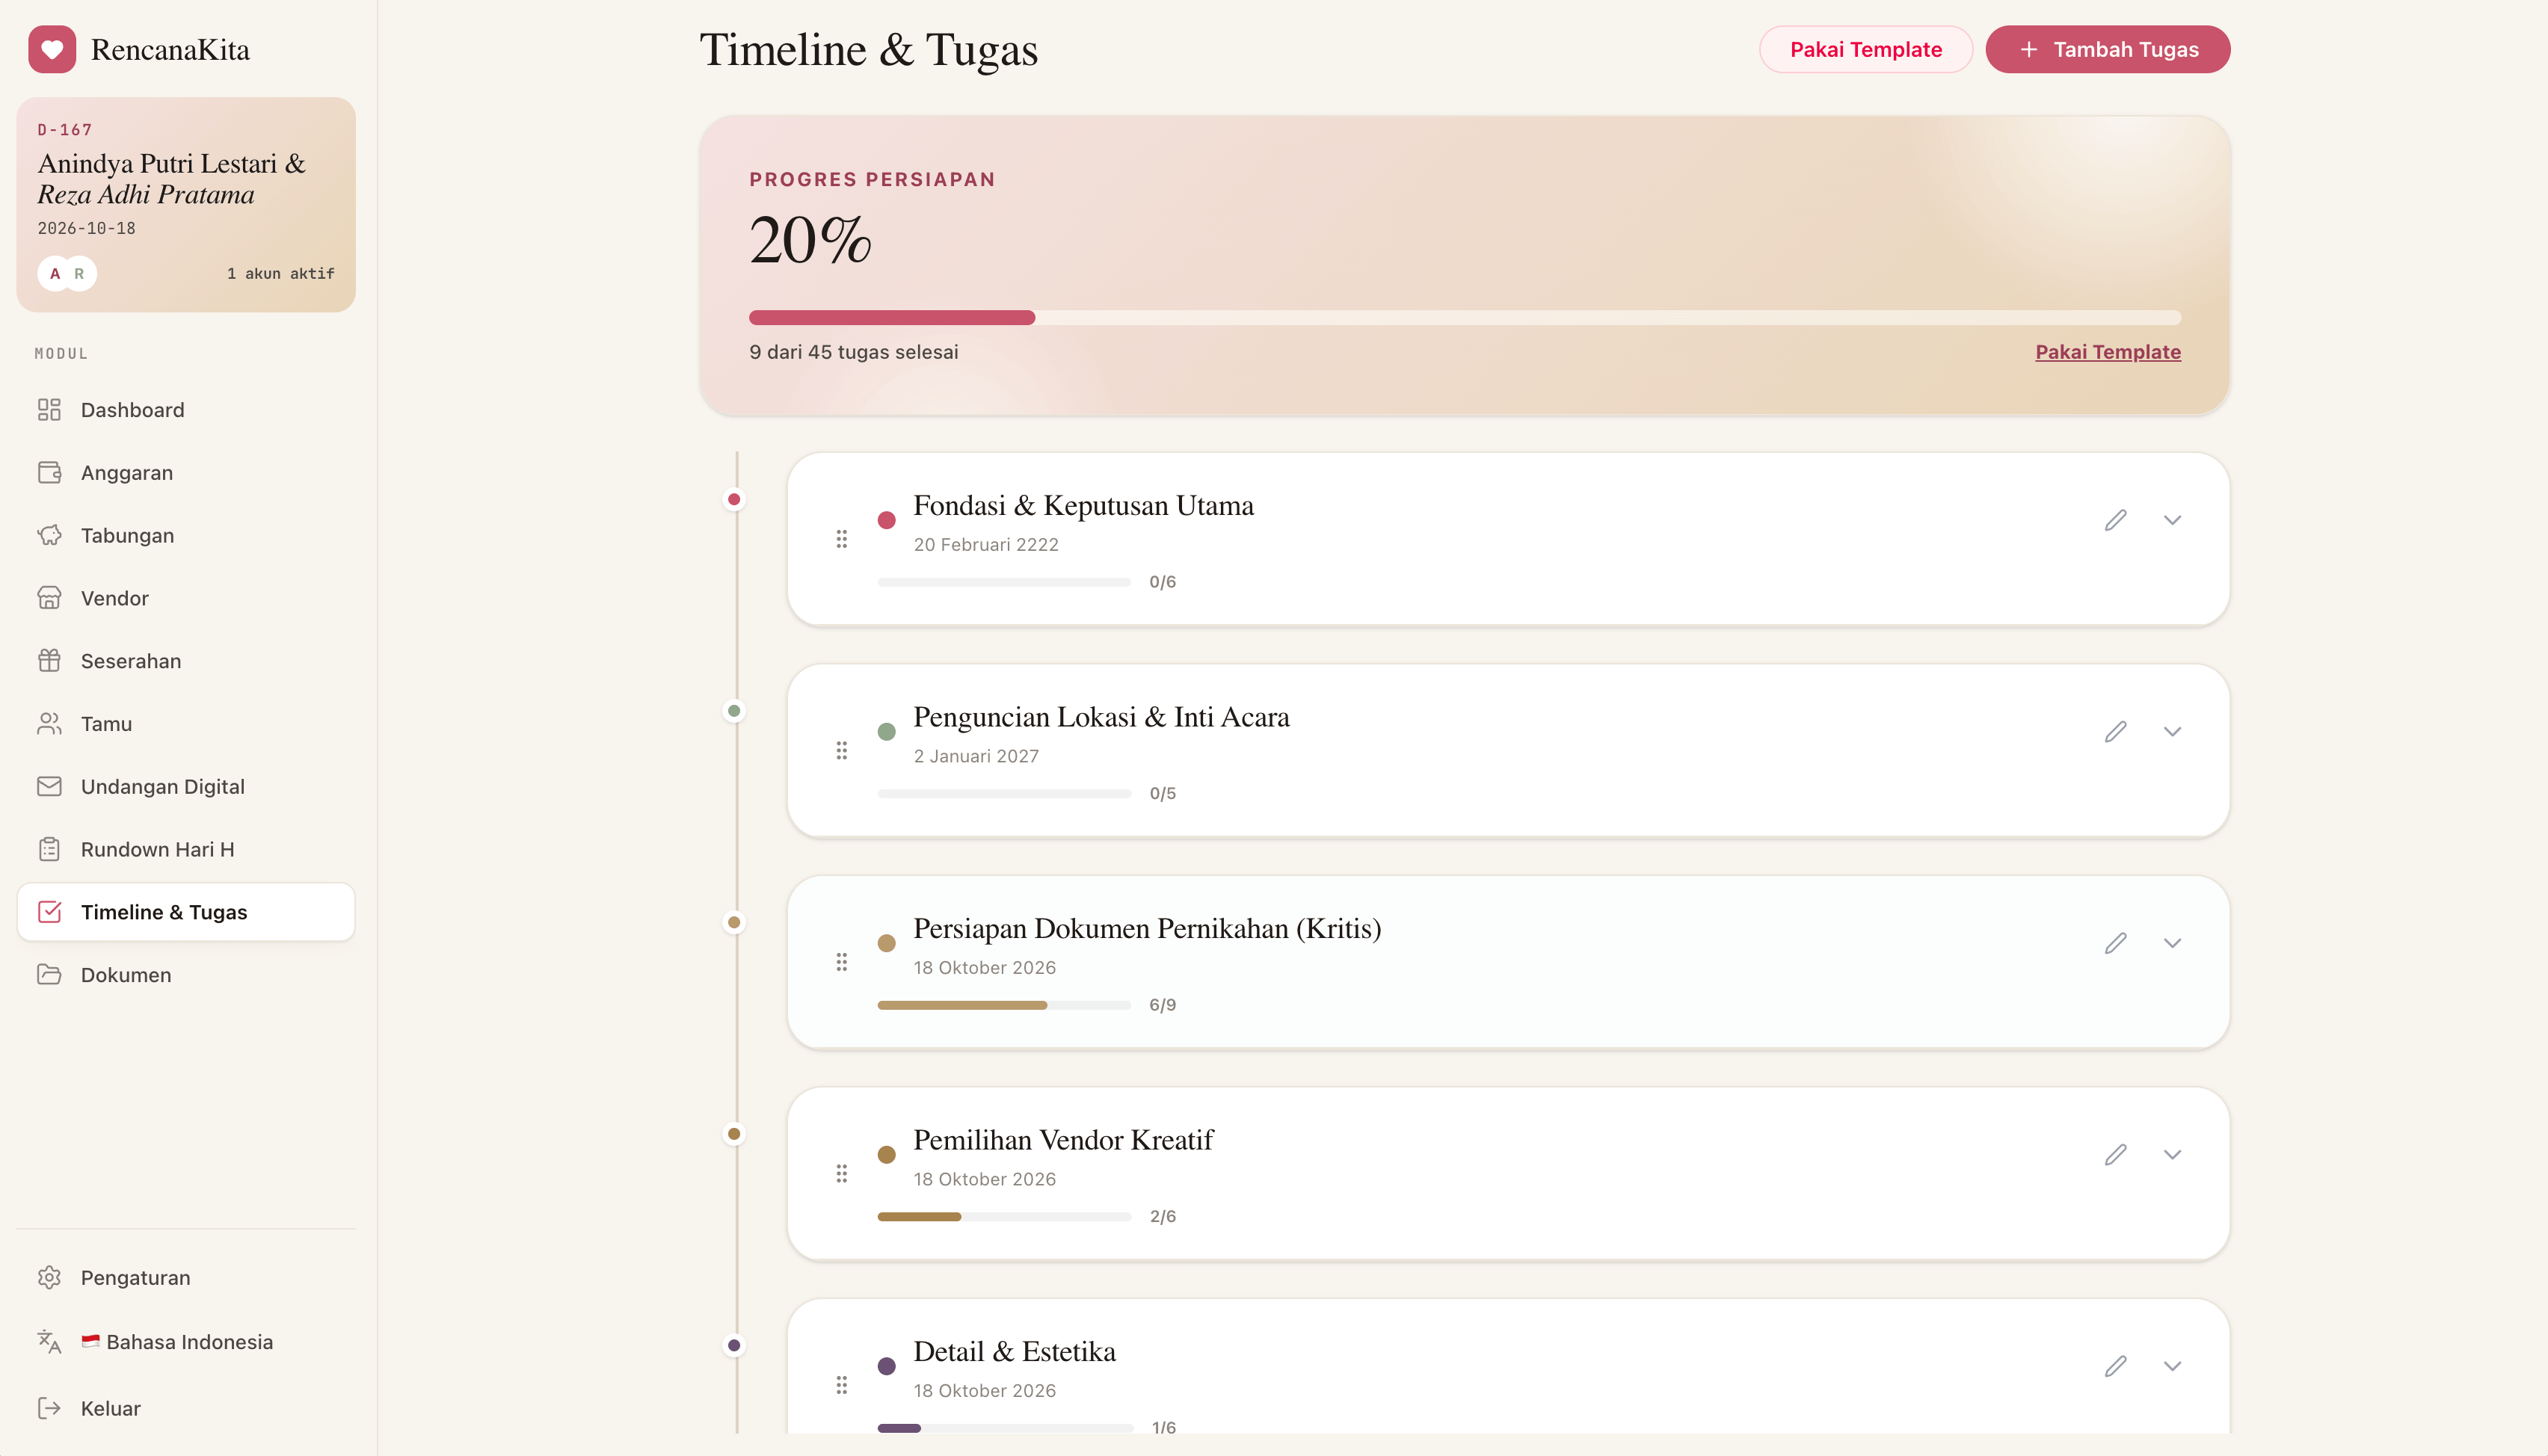Grab drag handle of Pemilihan Vendor Kreatif

click(x=842, y=1173)
